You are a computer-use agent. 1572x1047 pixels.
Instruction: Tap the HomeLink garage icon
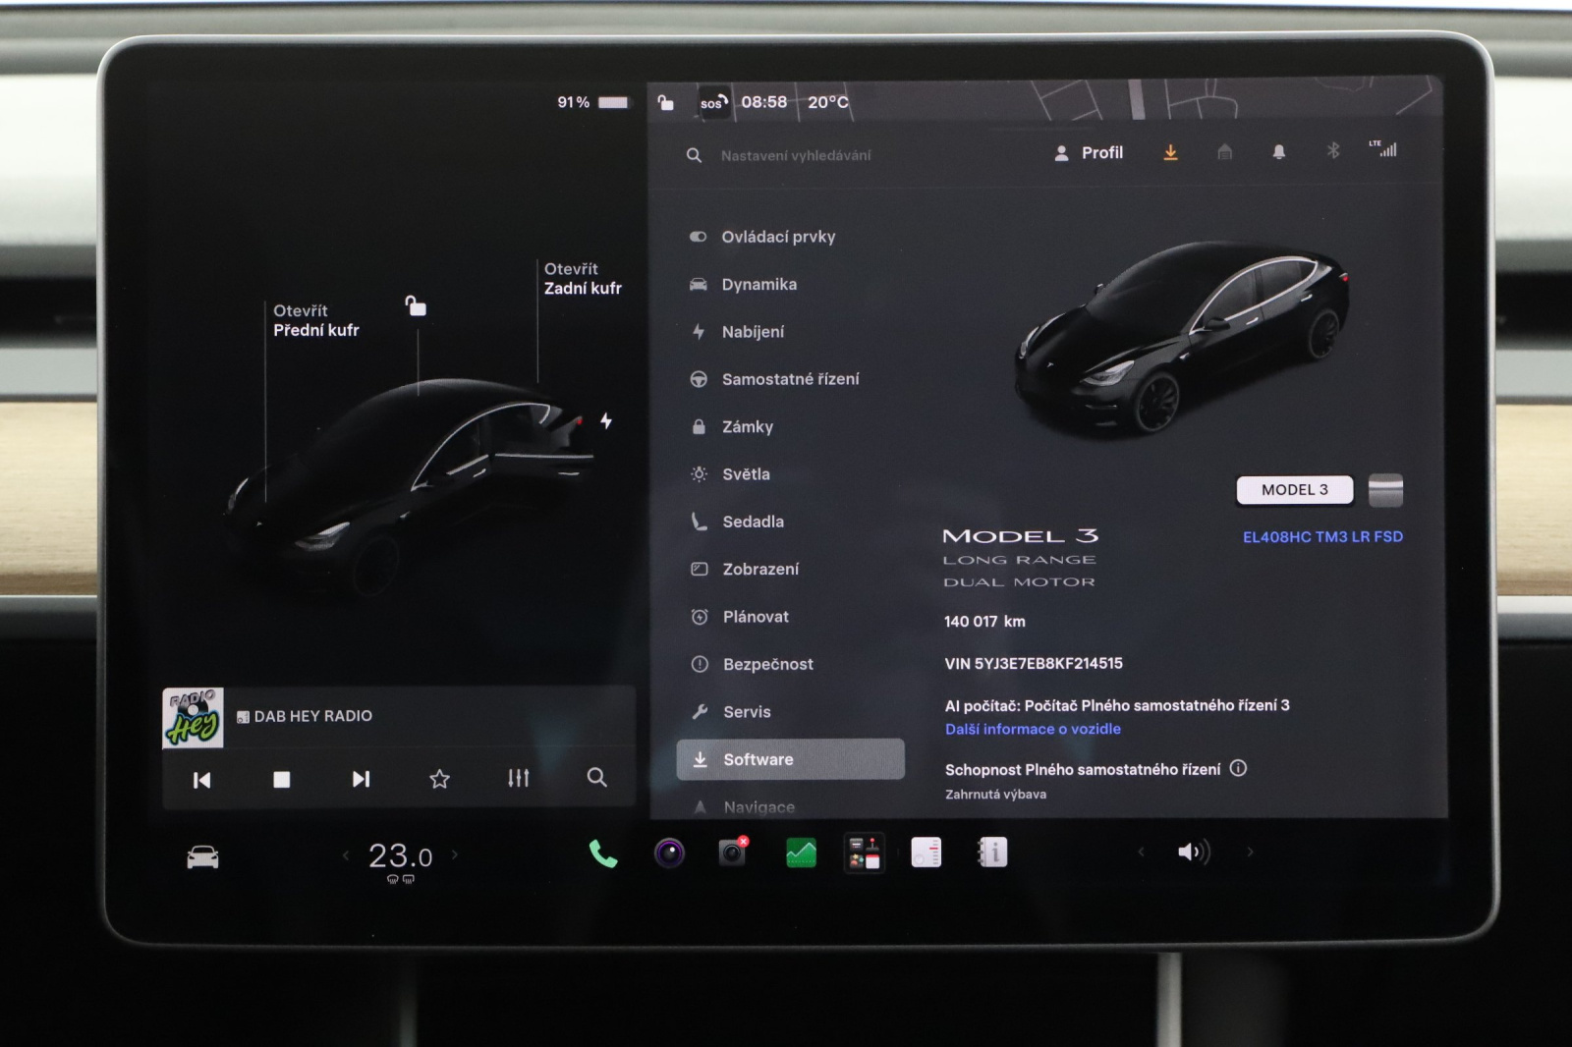click(1224, 152)
